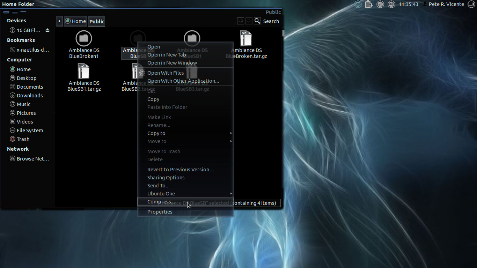
Task: Eject the 16 GB device
Action: click(x=47, y=30)
